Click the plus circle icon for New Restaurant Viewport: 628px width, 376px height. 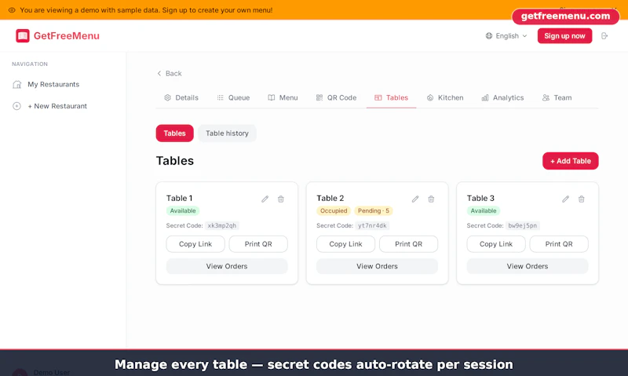[16, 106]
